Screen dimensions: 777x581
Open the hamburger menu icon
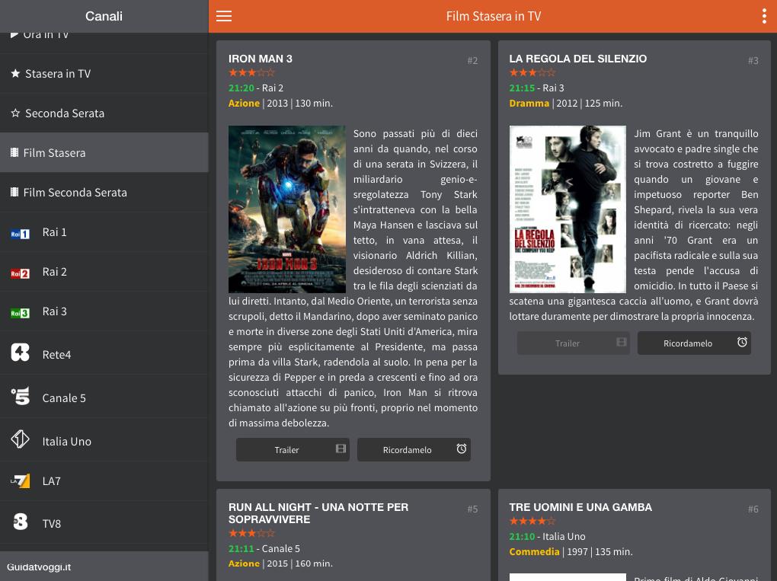223,16
